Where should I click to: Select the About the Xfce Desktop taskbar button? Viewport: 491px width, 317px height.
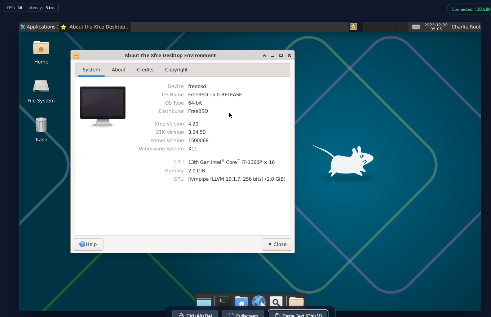tap(95, 27)
